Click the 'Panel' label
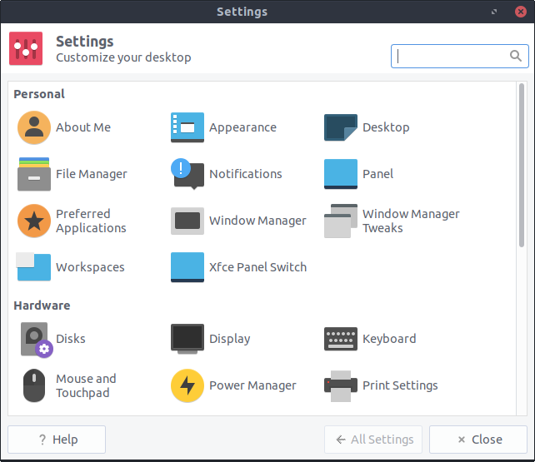 pos(377,174)
